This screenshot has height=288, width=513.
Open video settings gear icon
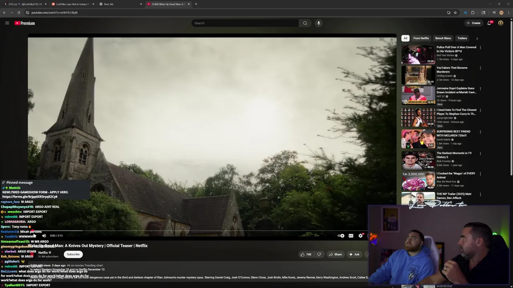pos(360,236)
